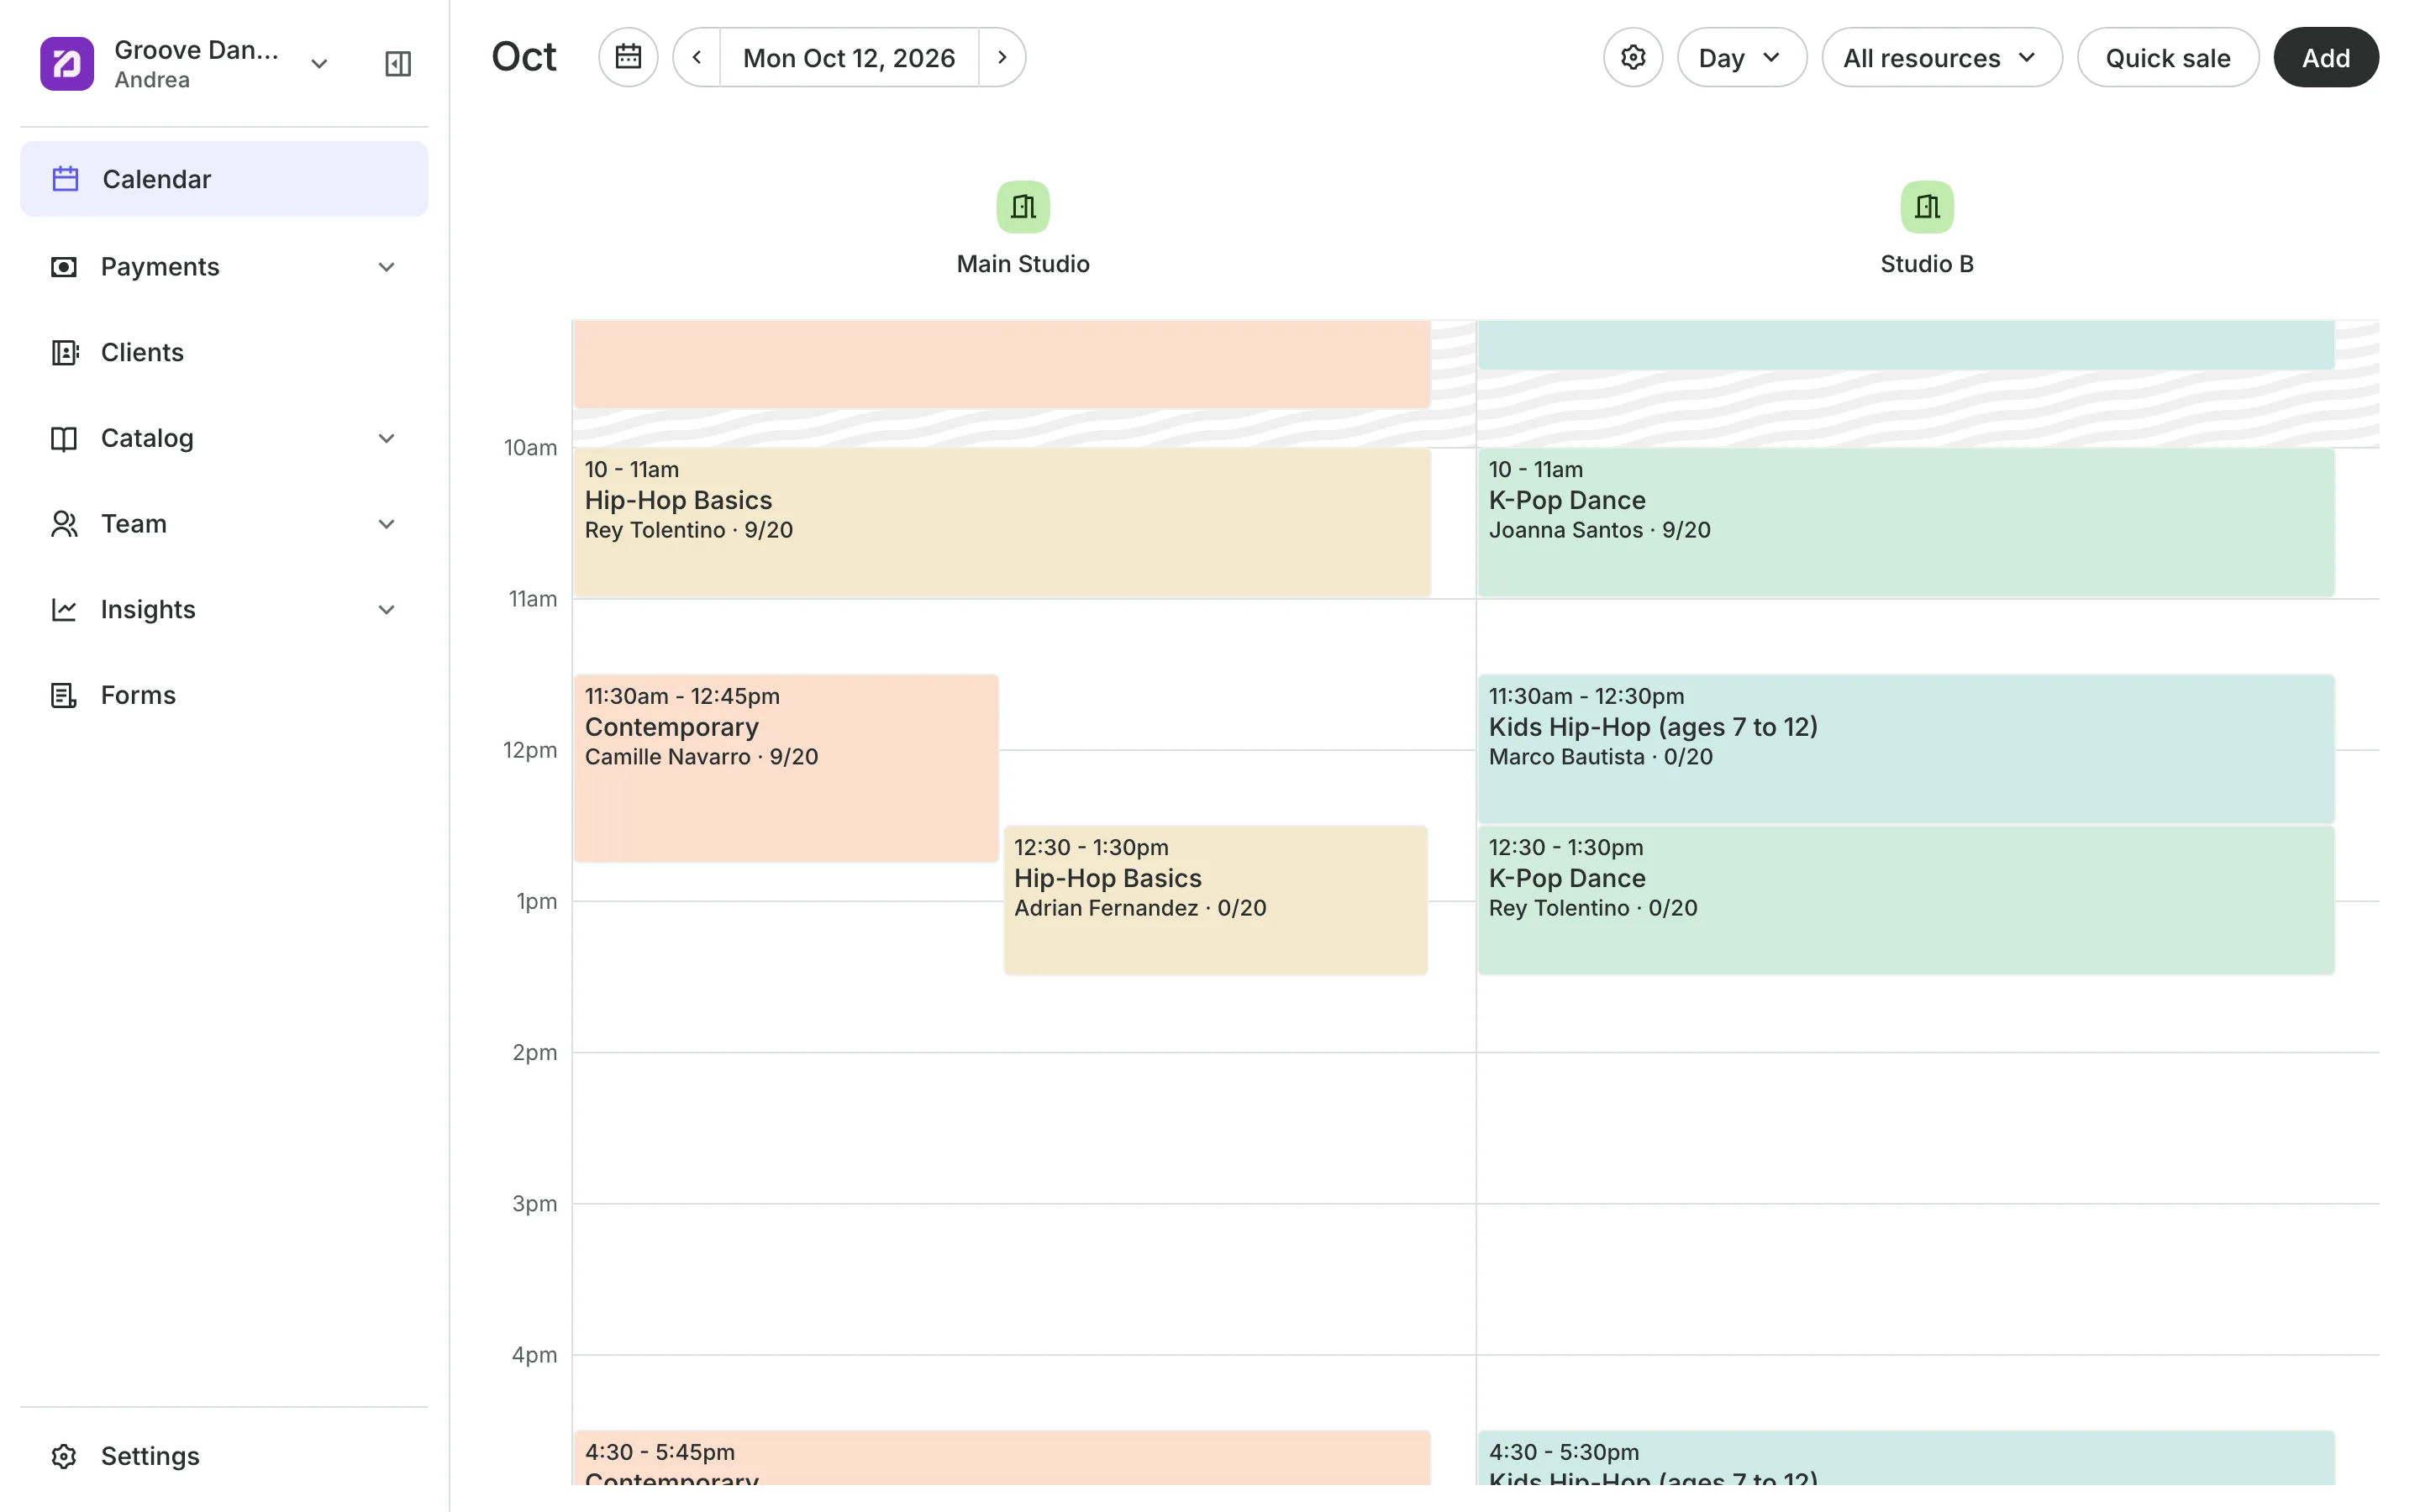
Task: Click the Team people icon
Action: coord(64,524)
